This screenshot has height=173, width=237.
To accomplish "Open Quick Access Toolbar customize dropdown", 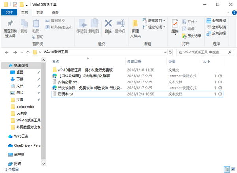I will point(27,5).
